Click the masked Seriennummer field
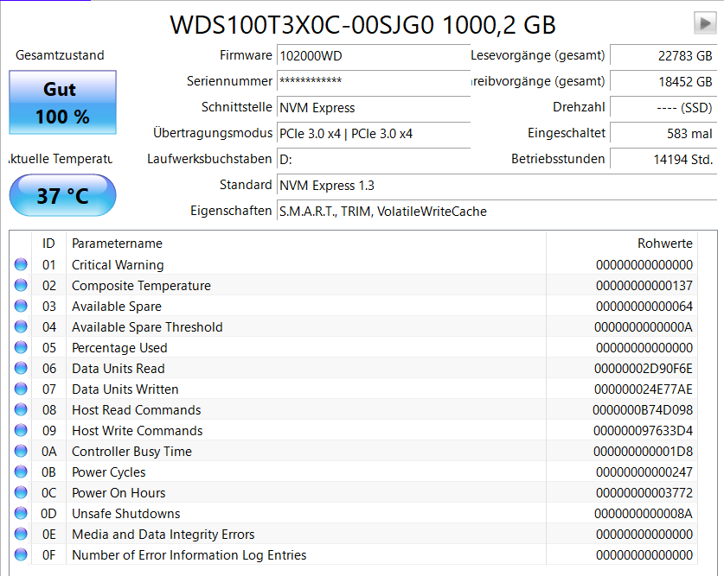The height and width of the screenshot is (576, 724). pyautogui.click(x=374, y=81)
